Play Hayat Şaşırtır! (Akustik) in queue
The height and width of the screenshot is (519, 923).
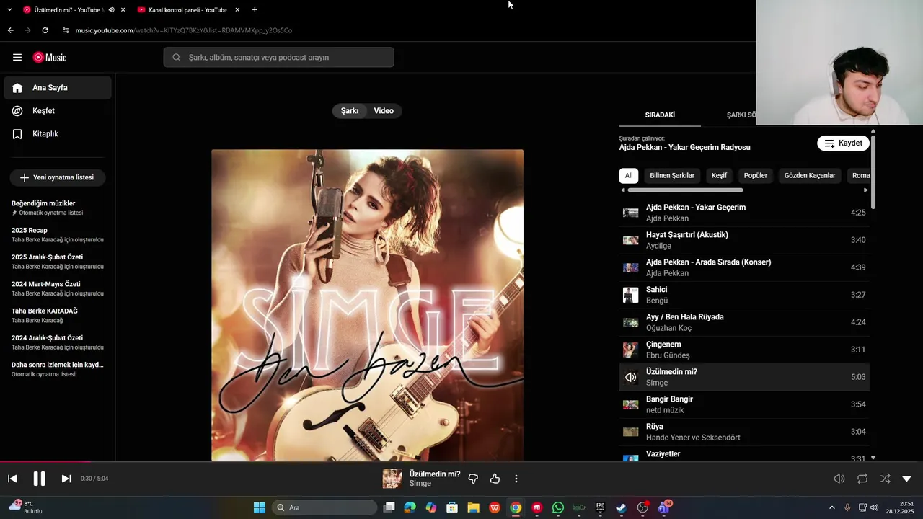click(x=744, y=240)
